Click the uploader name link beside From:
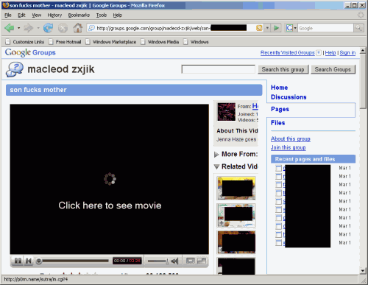The height and width of the screenshot is (285, 368). [255, 106]
